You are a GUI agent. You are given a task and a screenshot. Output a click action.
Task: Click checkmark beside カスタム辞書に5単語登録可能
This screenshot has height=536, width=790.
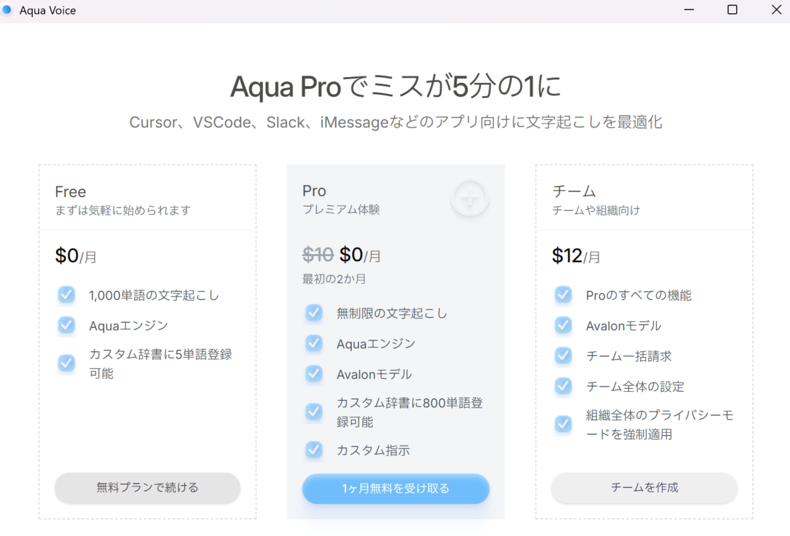[66, 363]
